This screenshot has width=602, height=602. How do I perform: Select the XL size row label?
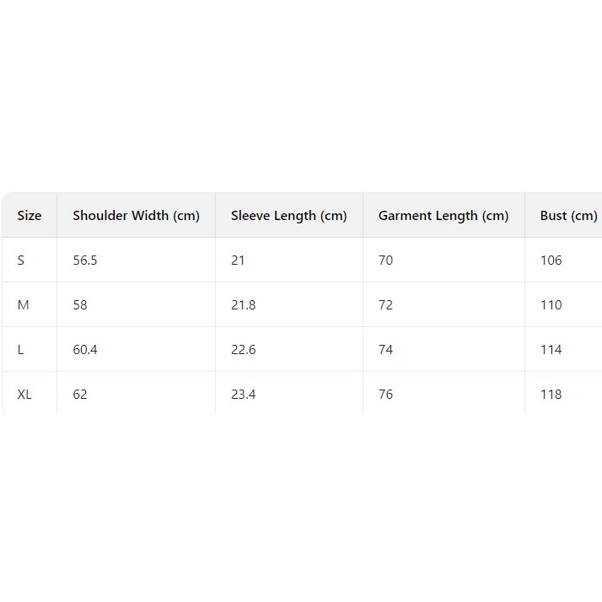click(x=24, y=395)
